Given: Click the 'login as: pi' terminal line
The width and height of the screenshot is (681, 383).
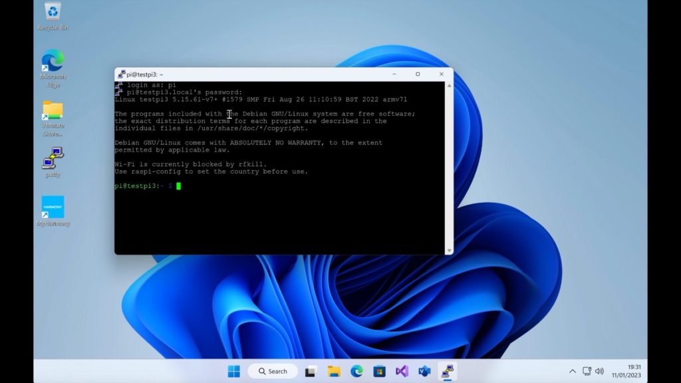Looking at the screenshot, I should click(x=152, y=85).
